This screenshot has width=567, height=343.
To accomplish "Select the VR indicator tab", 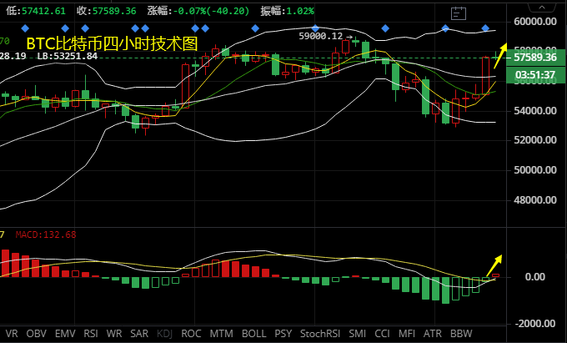I will click(12, 333).
